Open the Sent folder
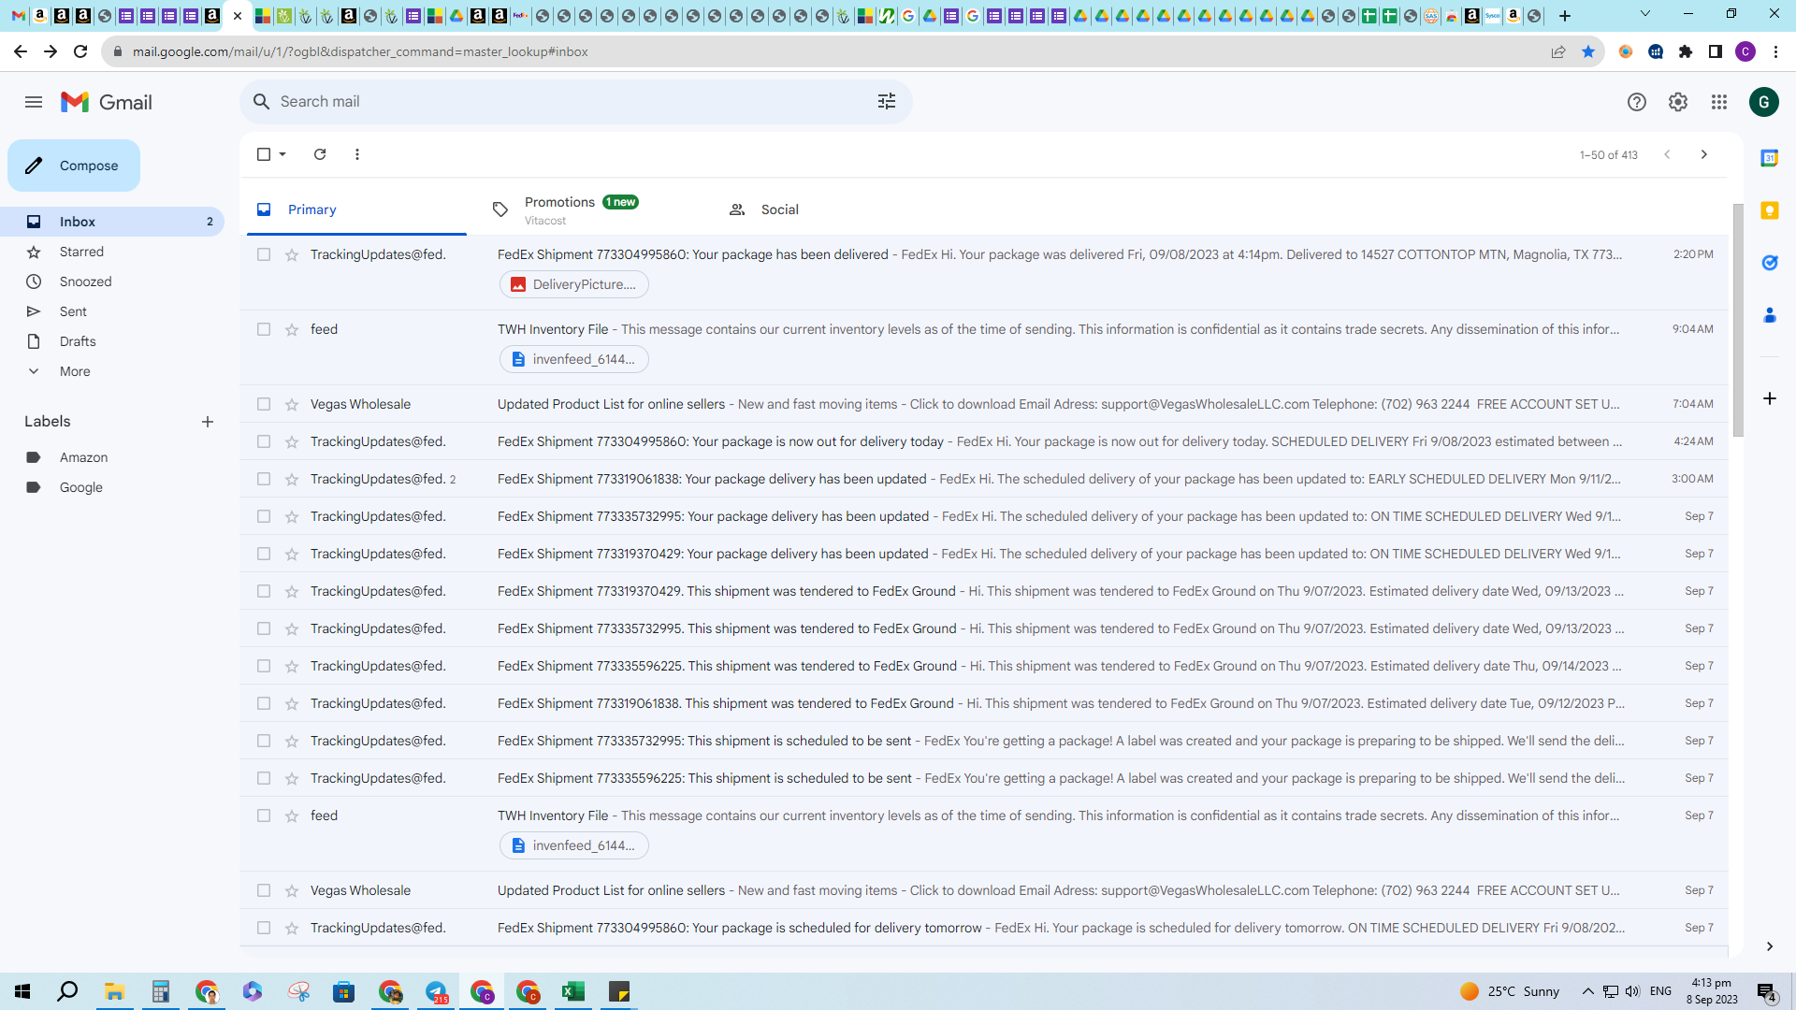Viewport: 1796px width, 1010px height. coord(112,311)
